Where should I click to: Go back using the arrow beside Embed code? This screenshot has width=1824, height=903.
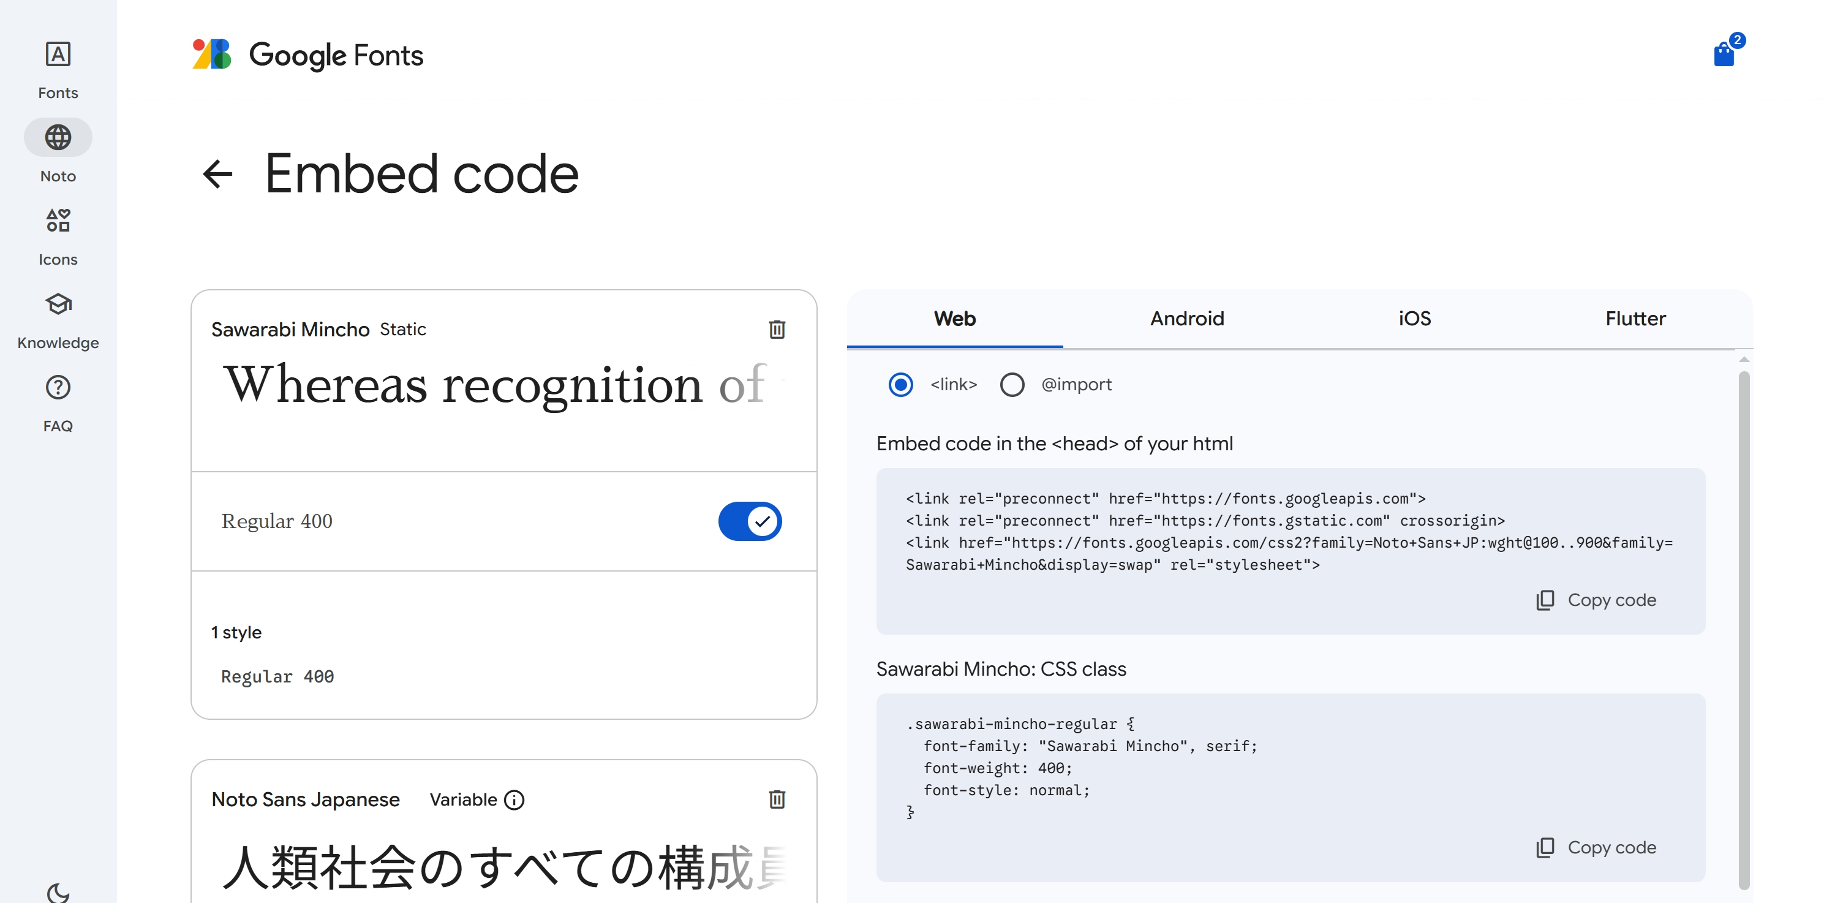click(217, 174)
